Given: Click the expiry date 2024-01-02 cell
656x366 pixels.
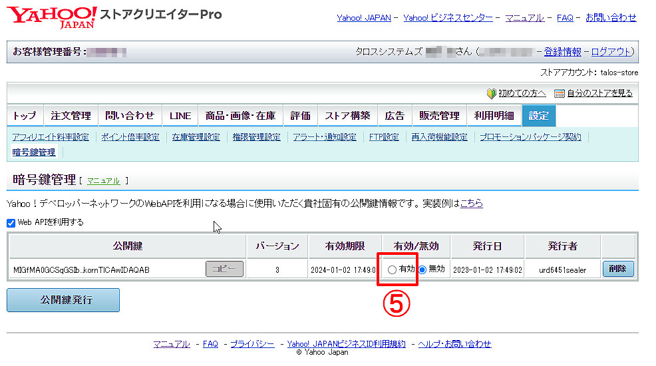Looking at the screenshot, I should 343,270.
